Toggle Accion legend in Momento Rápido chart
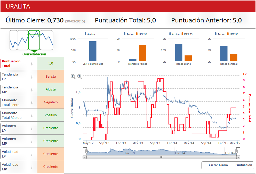The height and width of the screenshot is (174, 256). tap(129, 34)
